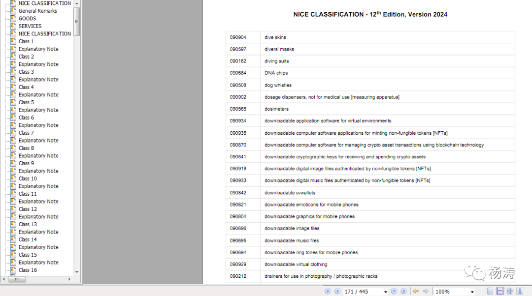Viewport: 532px width, 296px height.
Task: Click bookmark panel vertical scrollbar thumb
Action: pos(77,21)
